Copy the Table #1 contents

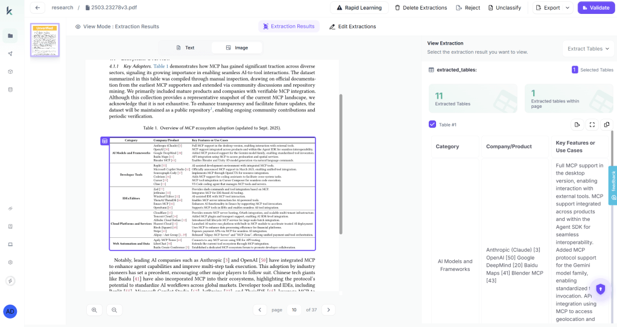click(606, 125)
